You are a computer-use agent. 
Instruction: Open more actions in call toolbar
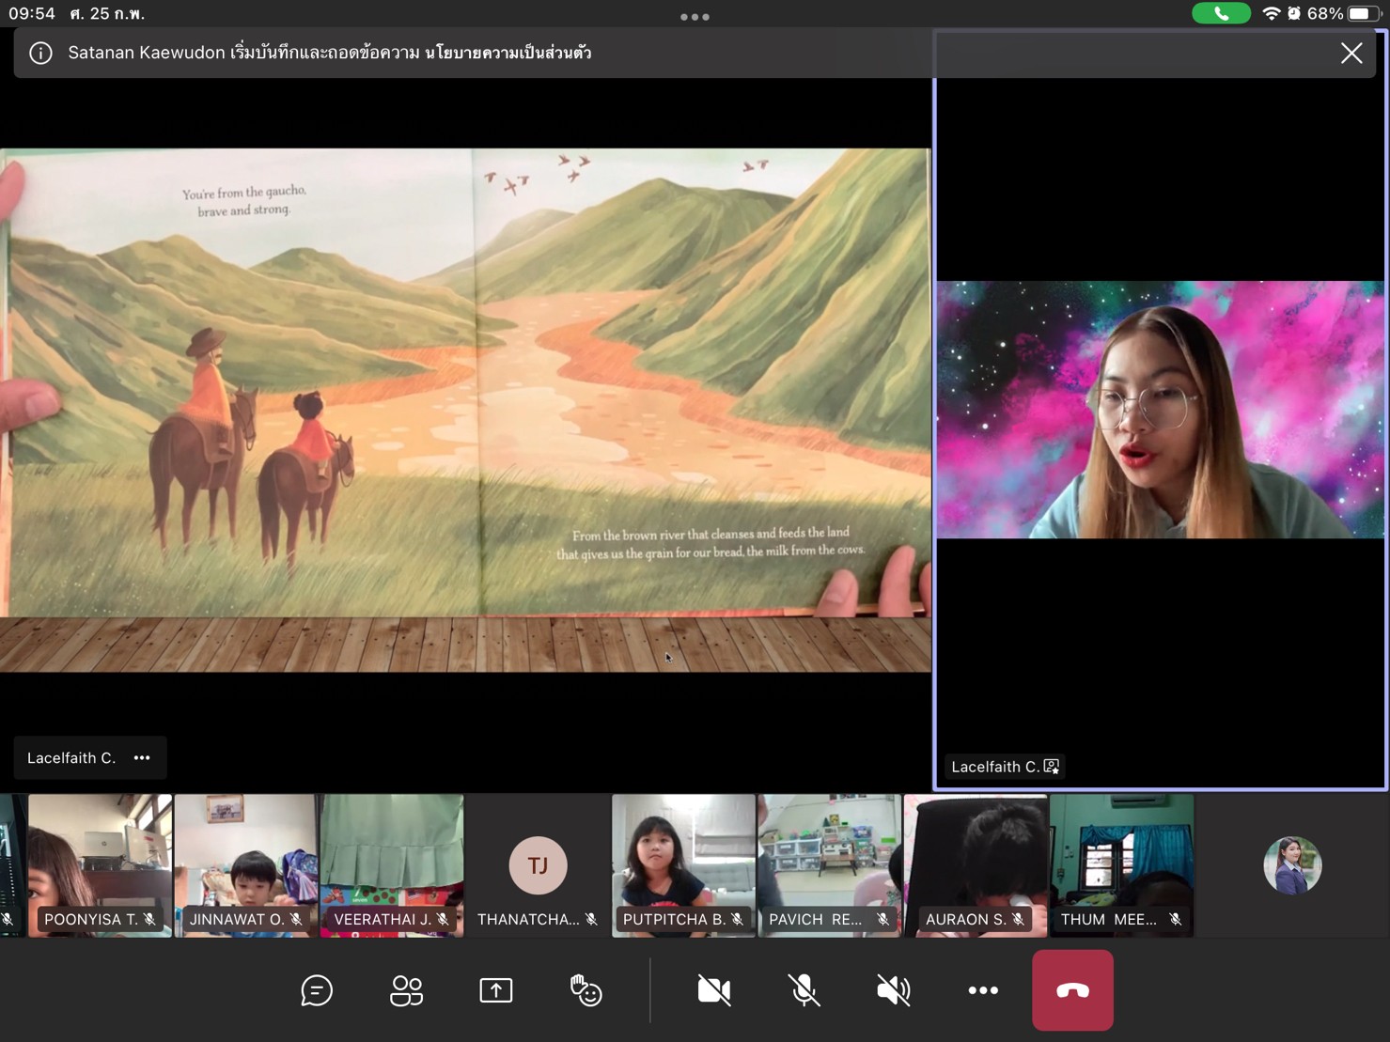[x=983, y=990]
